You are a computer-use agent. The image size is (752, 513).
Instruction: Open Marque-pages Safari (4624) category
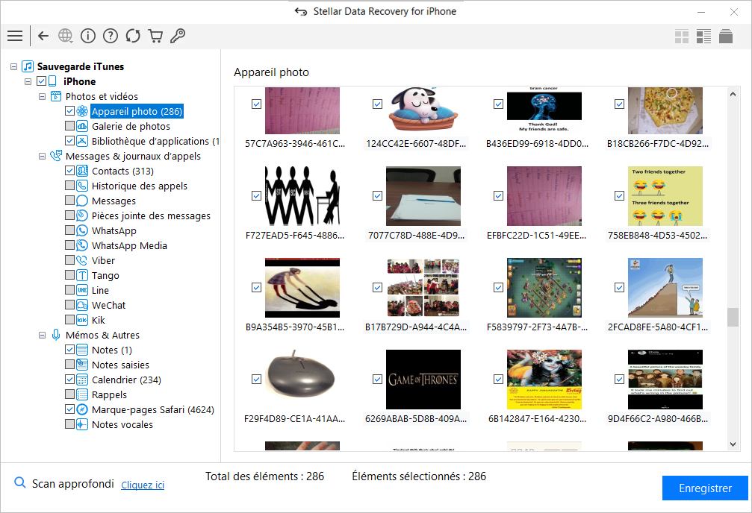click(153, 409)
